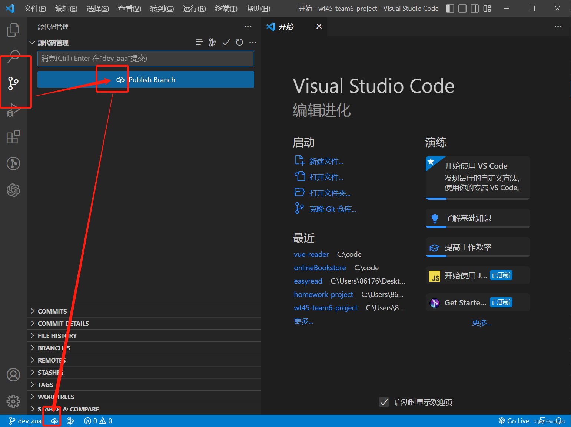Click the commit checkmark icon
The image size is (571, 427).
click(226, 43)
